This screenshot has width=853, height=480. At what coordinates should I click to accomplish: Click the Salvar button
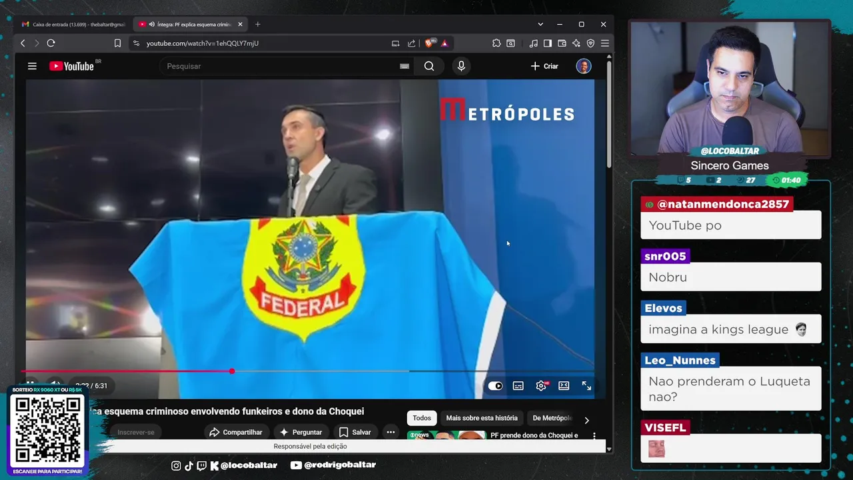355,432
